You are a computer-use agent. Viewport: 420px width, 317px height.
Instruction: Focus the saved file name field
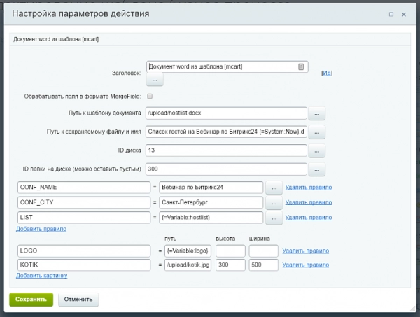point(226,132)
